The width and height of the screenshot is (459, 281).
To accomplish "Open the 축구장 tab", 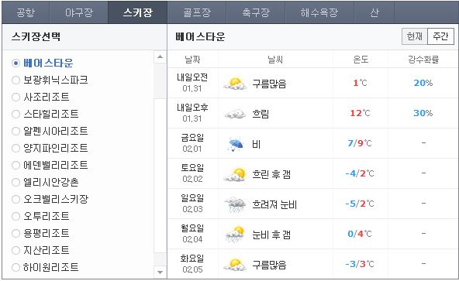I will 256,12.
